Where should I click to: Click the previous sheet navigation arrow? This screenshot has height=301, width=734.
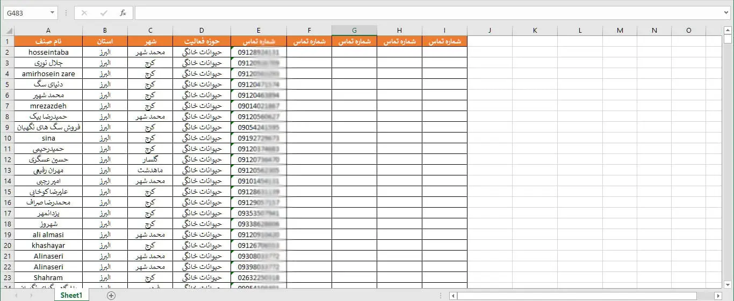[x=17, y=296]
